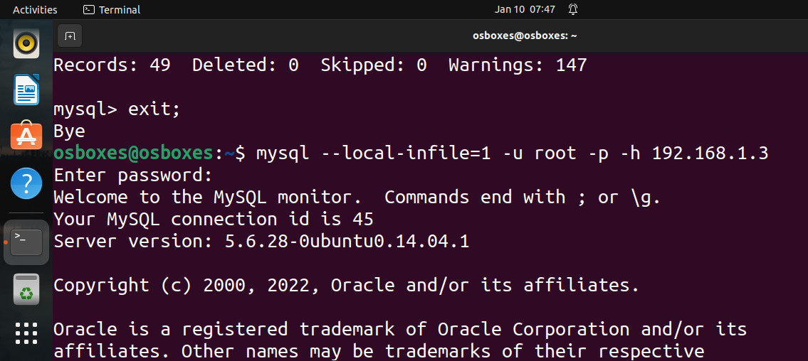
Task: Click the 'mysql> exit;' line
Action: coord(117,109)
